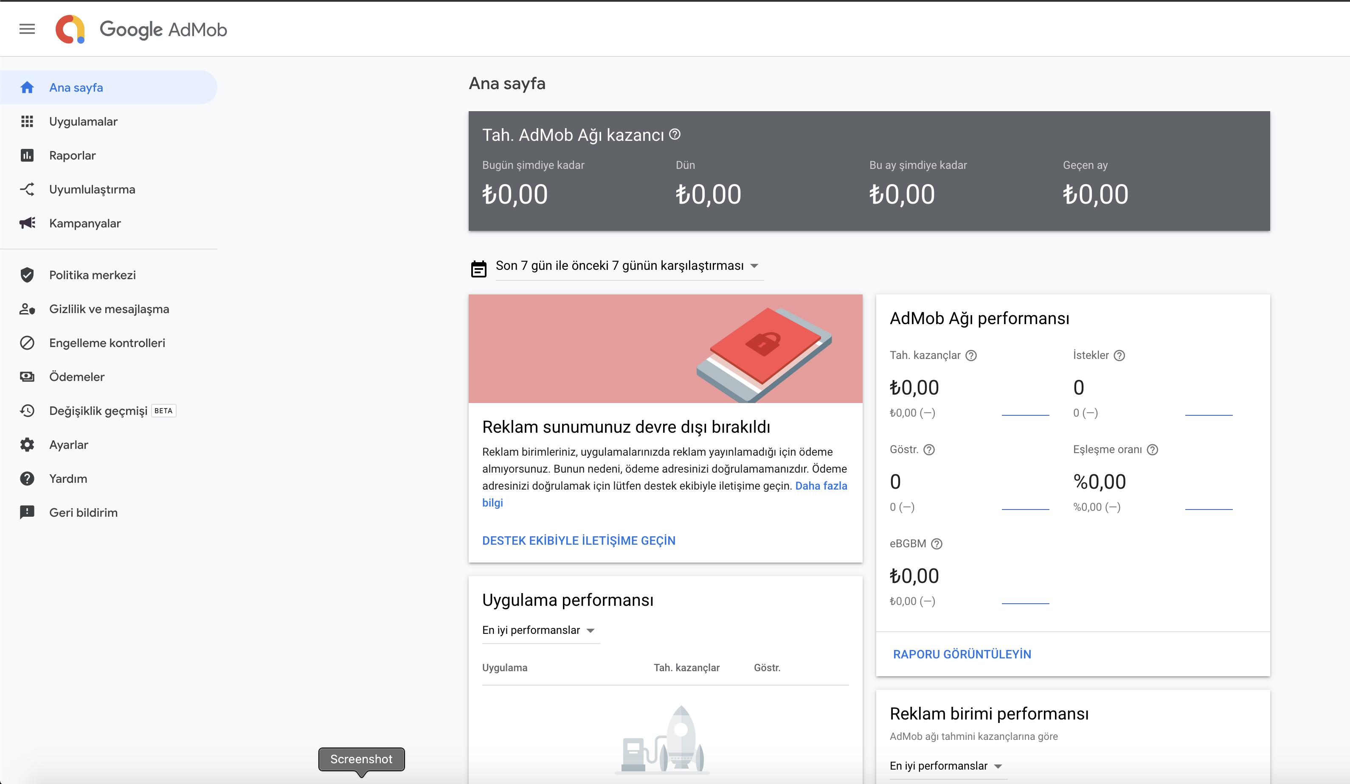The width and height of the screenshot is (1350, 784).
Task: Click the Screenshot tooltip label
Action: click(x=362, y=759)
